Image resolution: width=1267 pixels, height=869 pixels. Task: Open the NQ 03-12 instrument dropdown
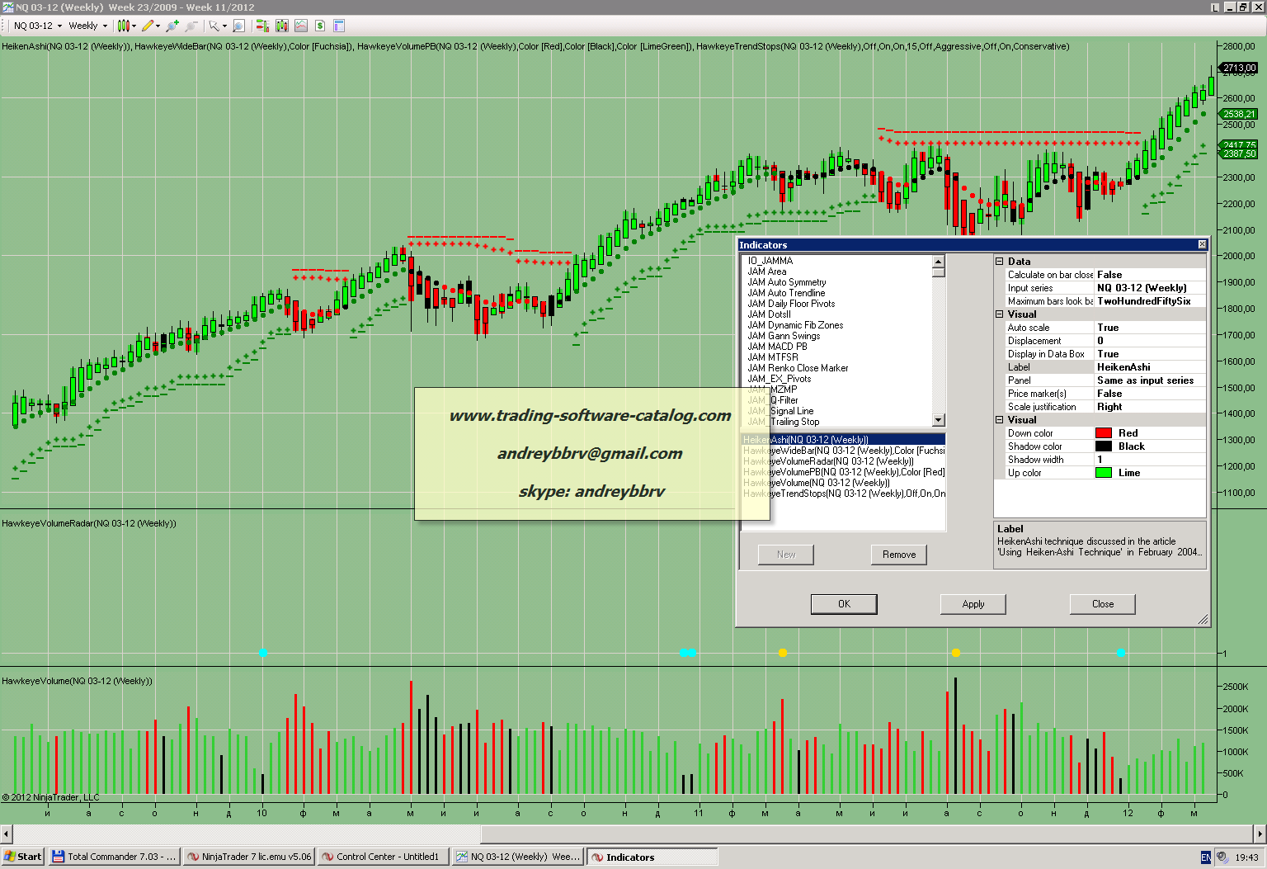37,26
